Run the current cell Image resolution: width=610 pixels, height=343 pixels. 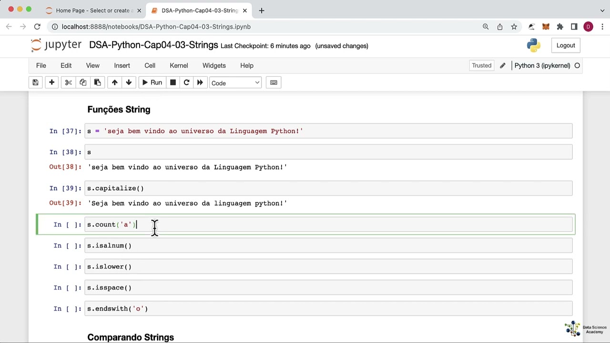pos(152,82)
